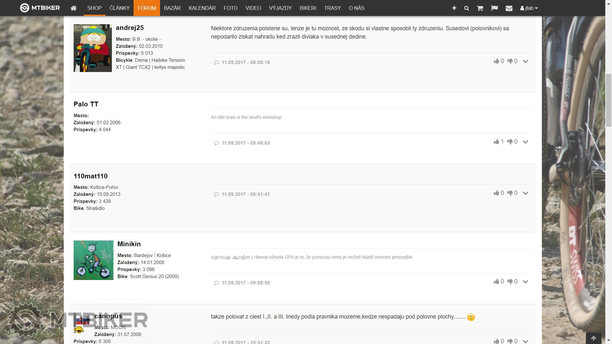Open the shopping cart icon
This screenshot has width=612, height=344.
click(x=480, y=8)
